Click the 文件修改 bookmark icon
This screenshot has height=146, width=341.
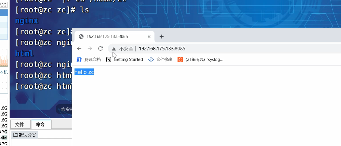pos(151,60)
